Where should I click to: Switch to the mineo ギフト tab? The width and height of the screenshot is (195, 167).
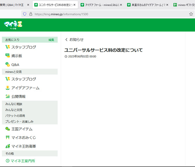tap(184, 5)
